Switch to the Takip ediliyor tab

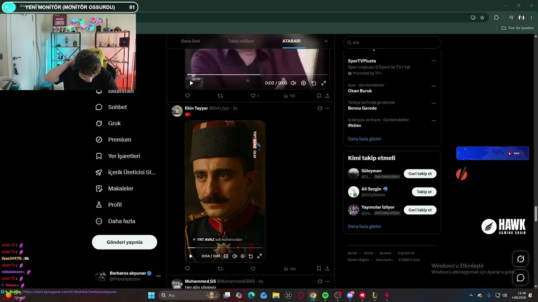pos(241,41)
